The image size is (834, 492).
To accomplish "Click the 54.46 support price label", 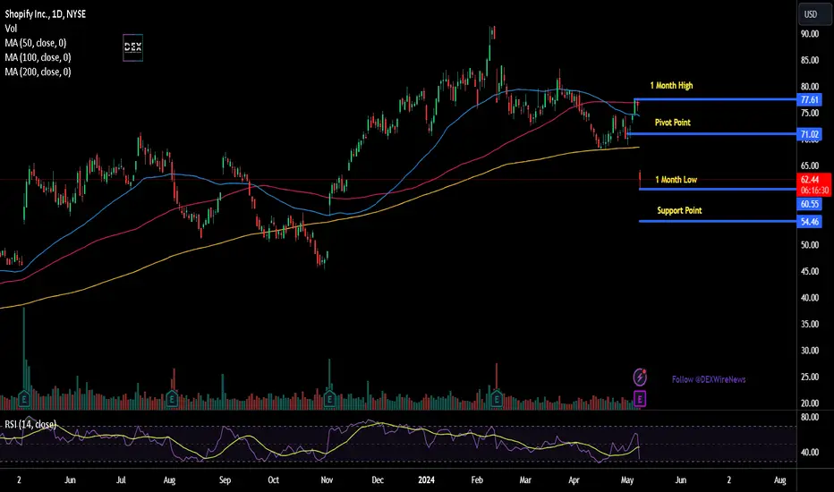I will (810, 222).
